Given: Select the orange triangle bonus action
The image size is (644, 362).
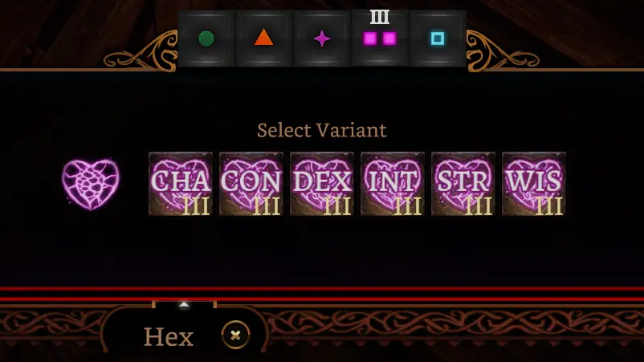Looking at the screenshot, I should (263, 39).
